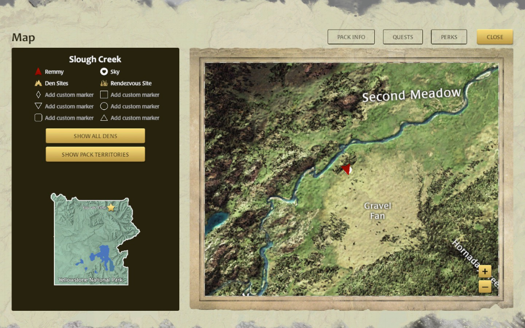This screenshot has height=328, width=525.
Task: Click the Map page title
Action: pos(23,37)
